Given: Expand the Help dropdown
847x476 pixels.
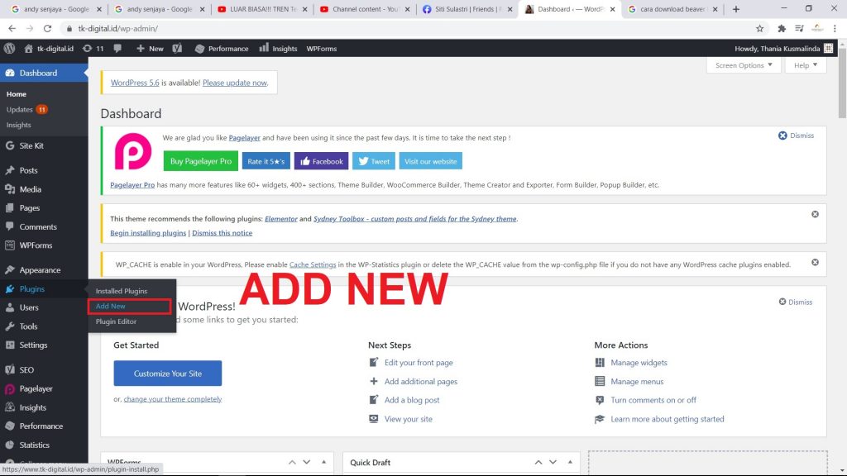Looking at the screenshot, I should (x=803, y=65).
